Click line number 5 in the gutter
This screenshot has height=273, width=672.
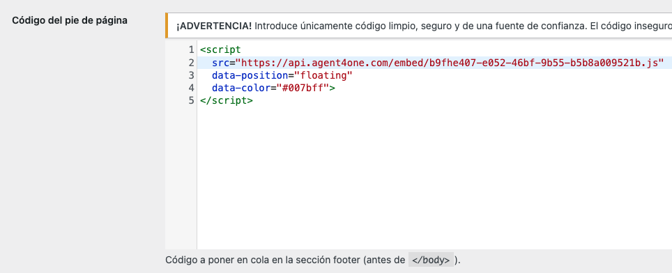coord(191,101)
